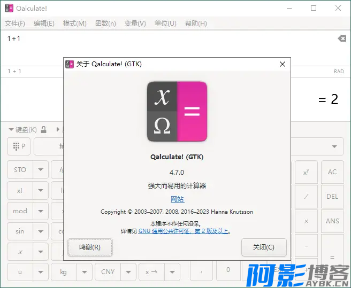Click the DEL delete button

click(332, 197)
